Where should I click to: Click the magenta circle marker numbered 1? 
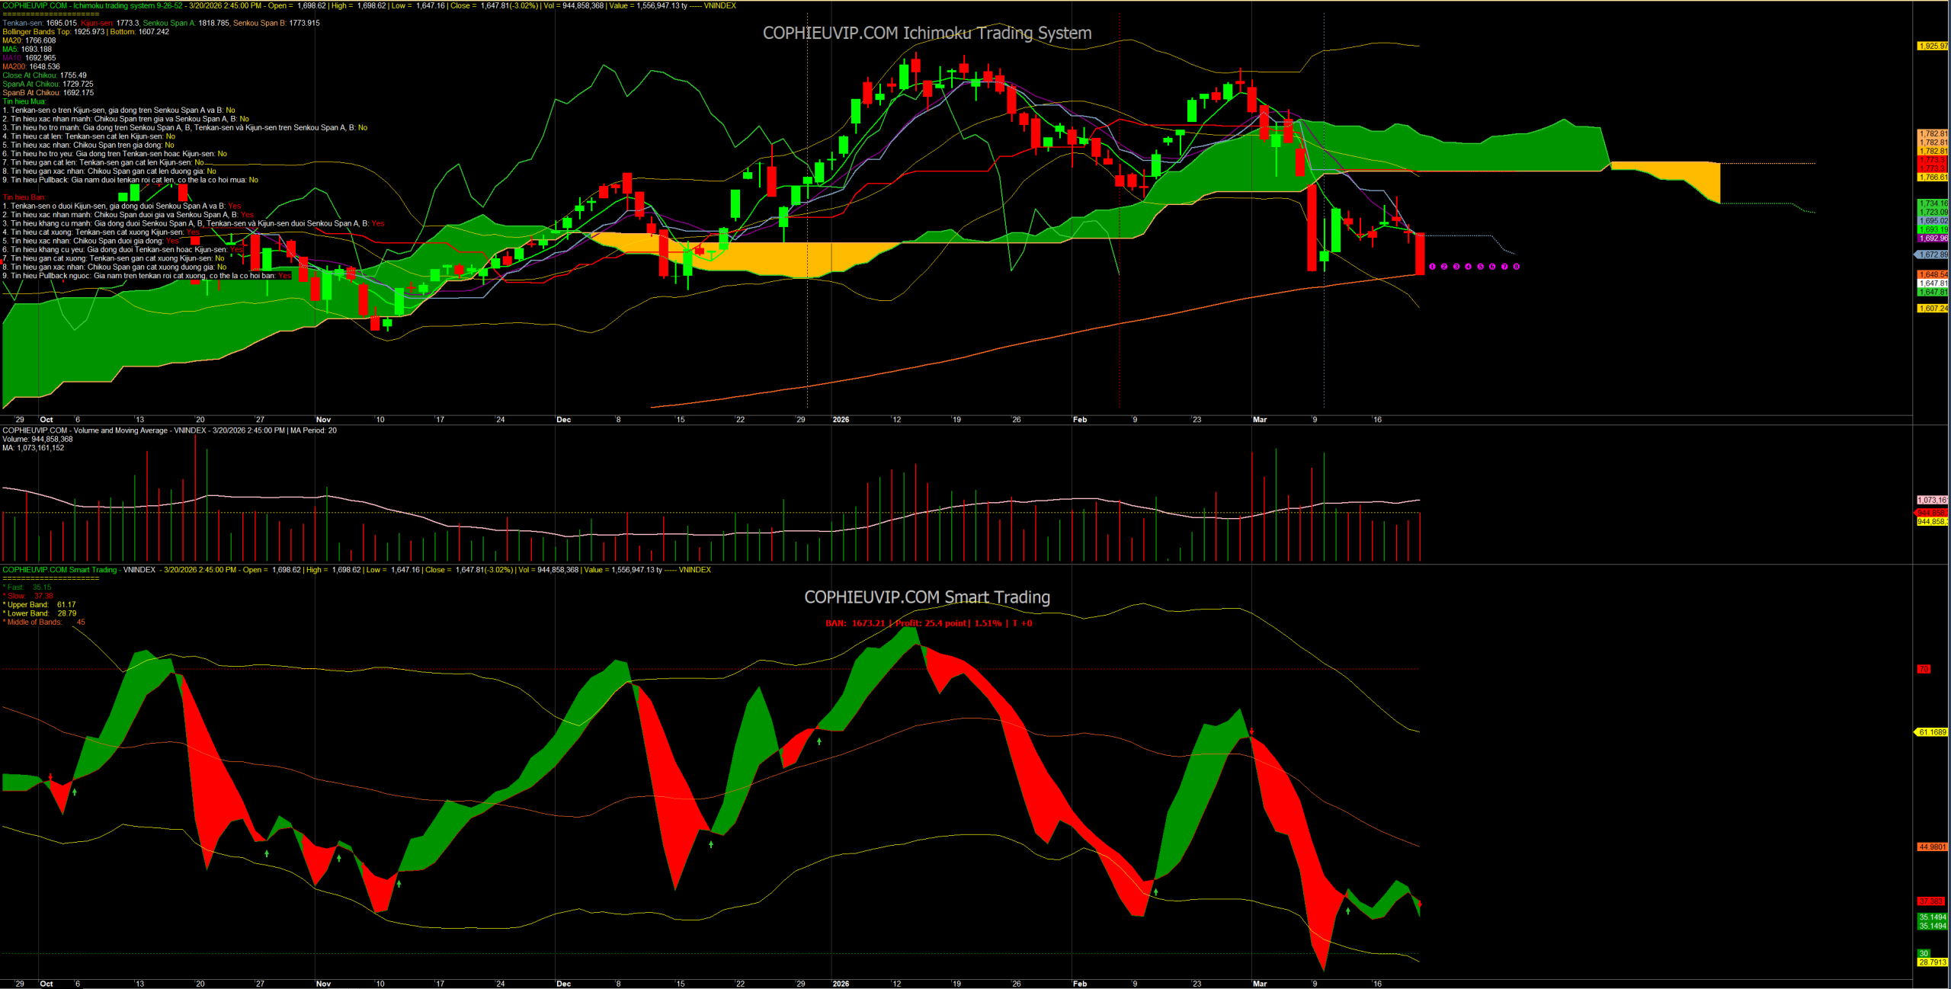tap(1432, 267)
